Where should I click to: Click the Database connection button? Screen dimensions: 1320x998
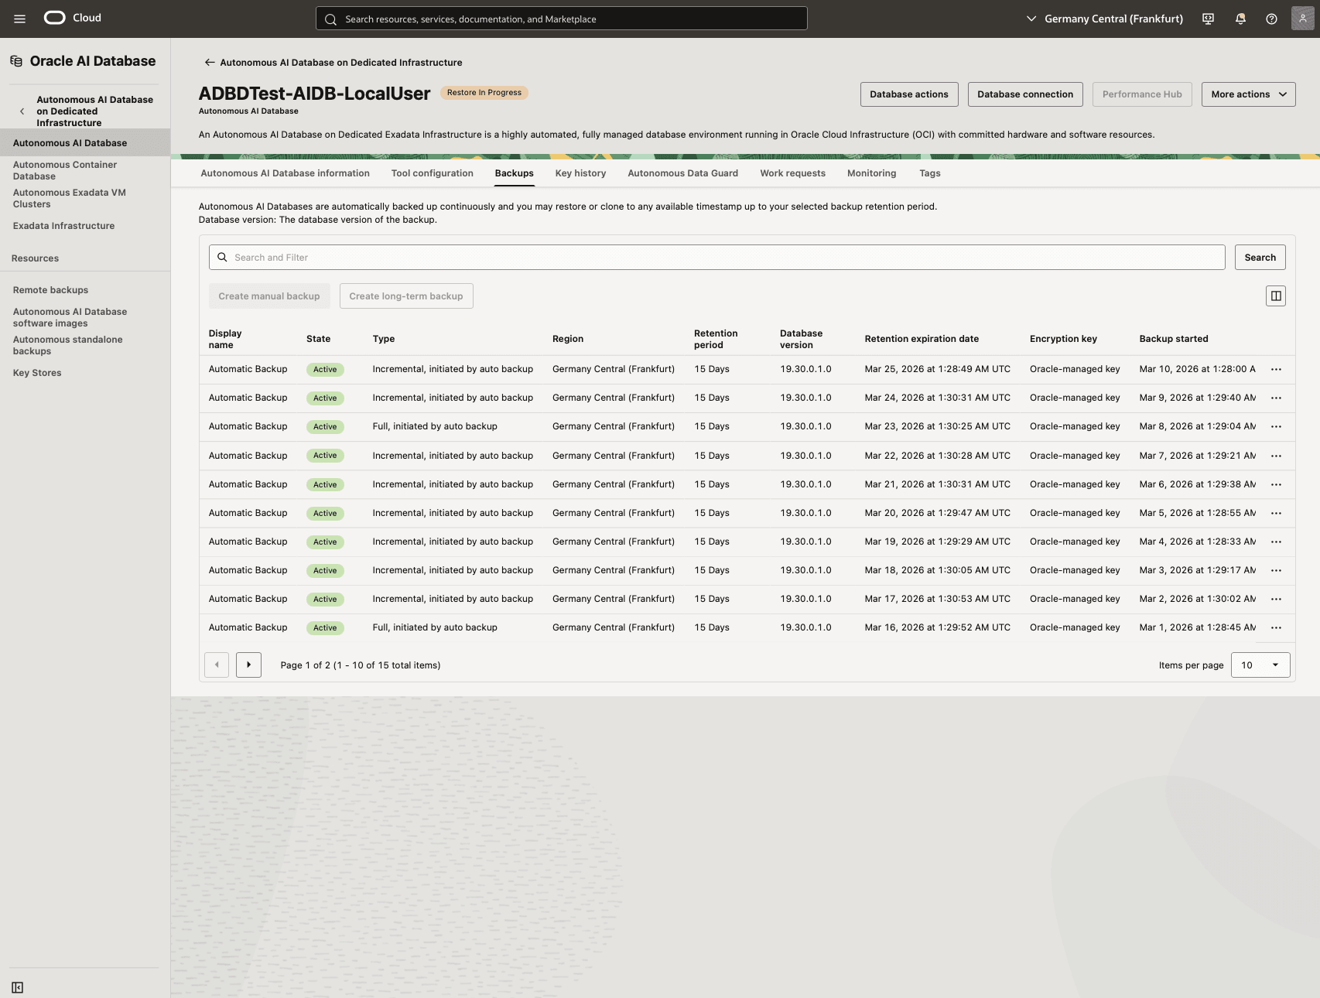tap(1025, 94)
